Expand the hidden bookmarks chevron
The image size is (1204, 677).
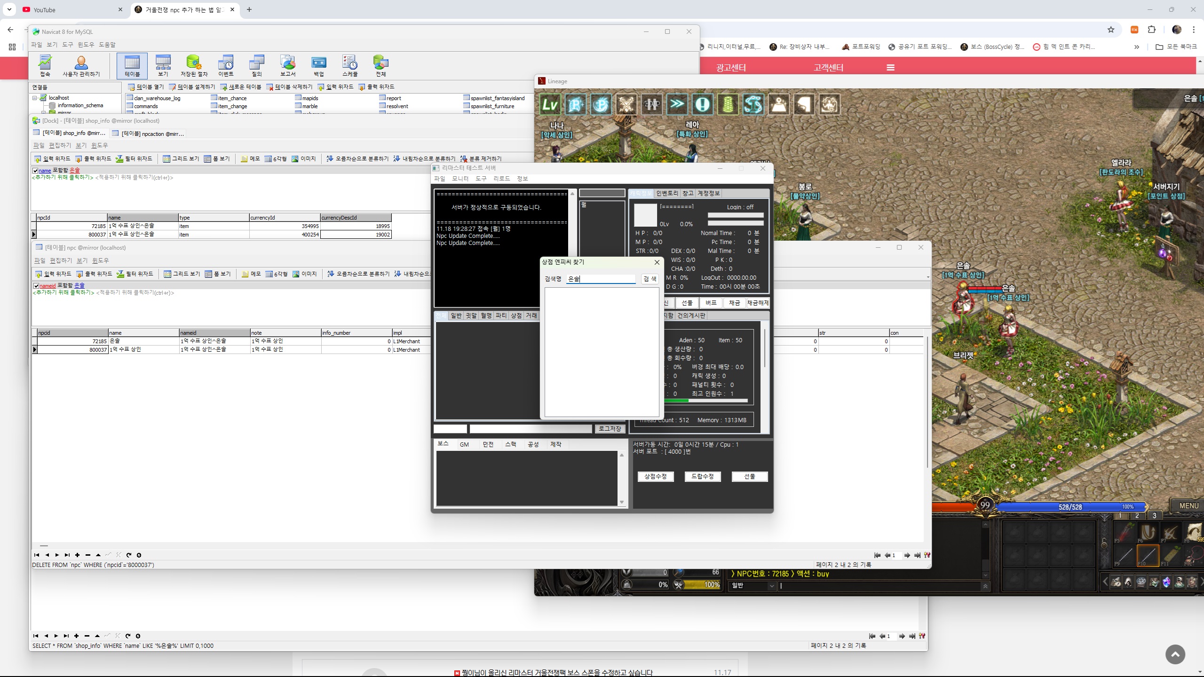tap(1137, 47)
